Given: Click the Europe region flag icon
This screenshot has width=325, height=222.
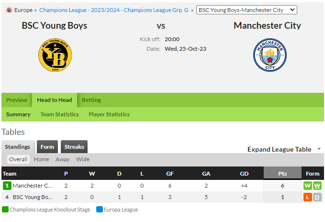Looking at the screenshot, I should (9, 10).
